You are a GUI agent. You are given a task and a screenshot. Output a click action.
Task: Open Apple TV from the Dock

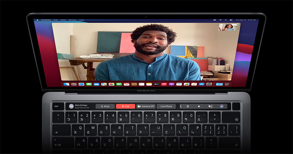click(x=156, y=84)
